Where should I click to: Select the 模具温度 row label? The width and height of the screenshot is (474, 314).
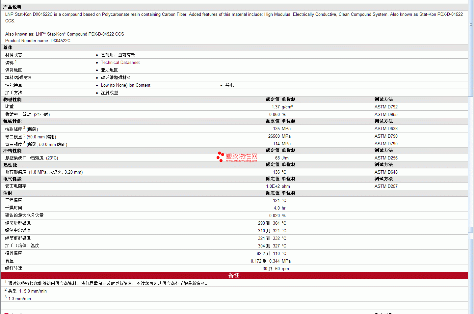pyautogui.click(x=13, y=253)
